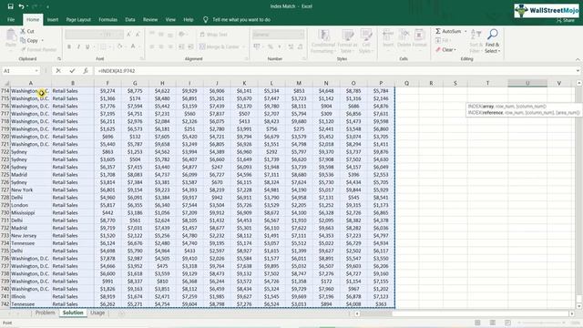This screenshot has height=328, width=583.
Task: Select column U header
Action: [x=527, y=83]
